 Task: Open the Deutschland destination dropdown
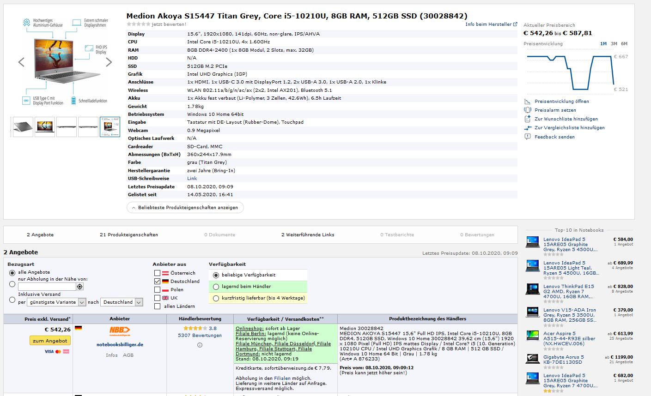(x=122, y=302)
